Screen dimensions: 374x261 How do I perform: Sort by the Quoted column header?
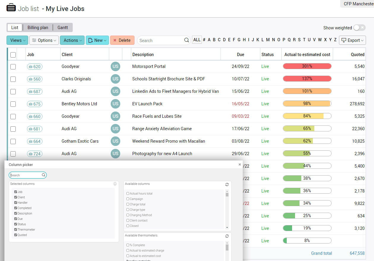[x=358, y=55]
